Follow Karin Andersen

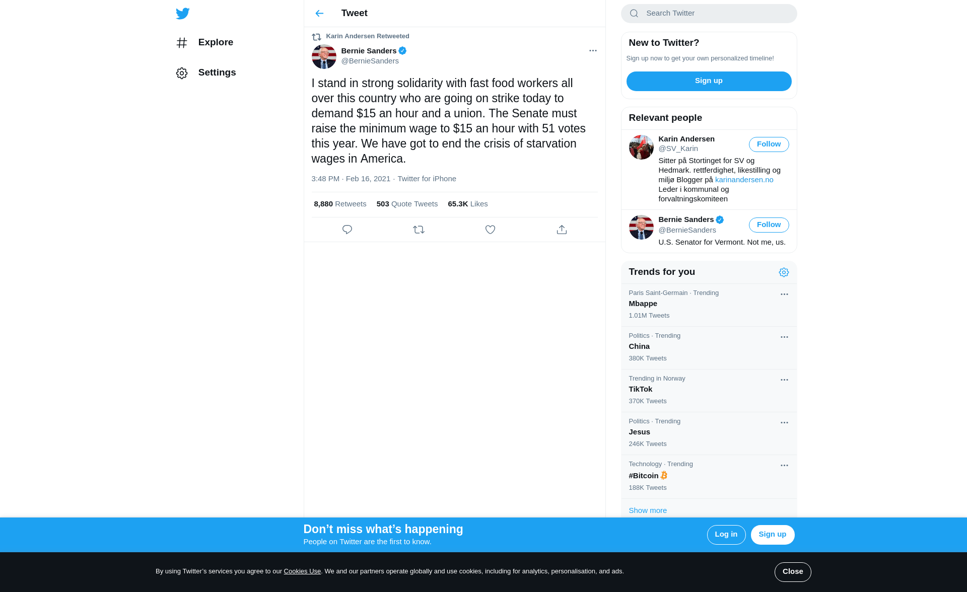pyautogui.click(x=769, y=144)
